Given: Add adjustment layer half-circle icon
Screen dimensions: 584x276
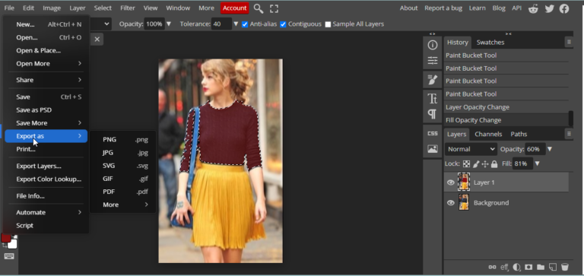Looking at the screenshot, I should coord(516,267).
